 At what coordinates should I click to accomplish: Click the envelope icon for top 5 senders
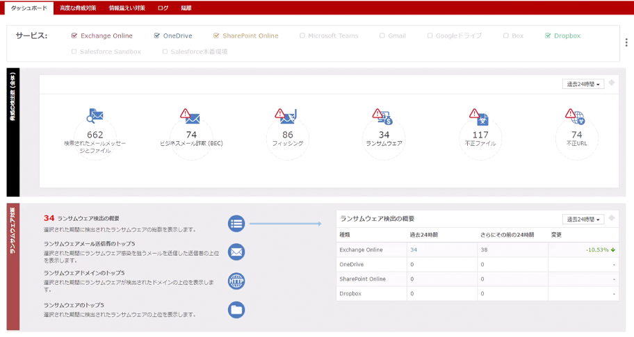pyautogui.click(x=236, y=252)
